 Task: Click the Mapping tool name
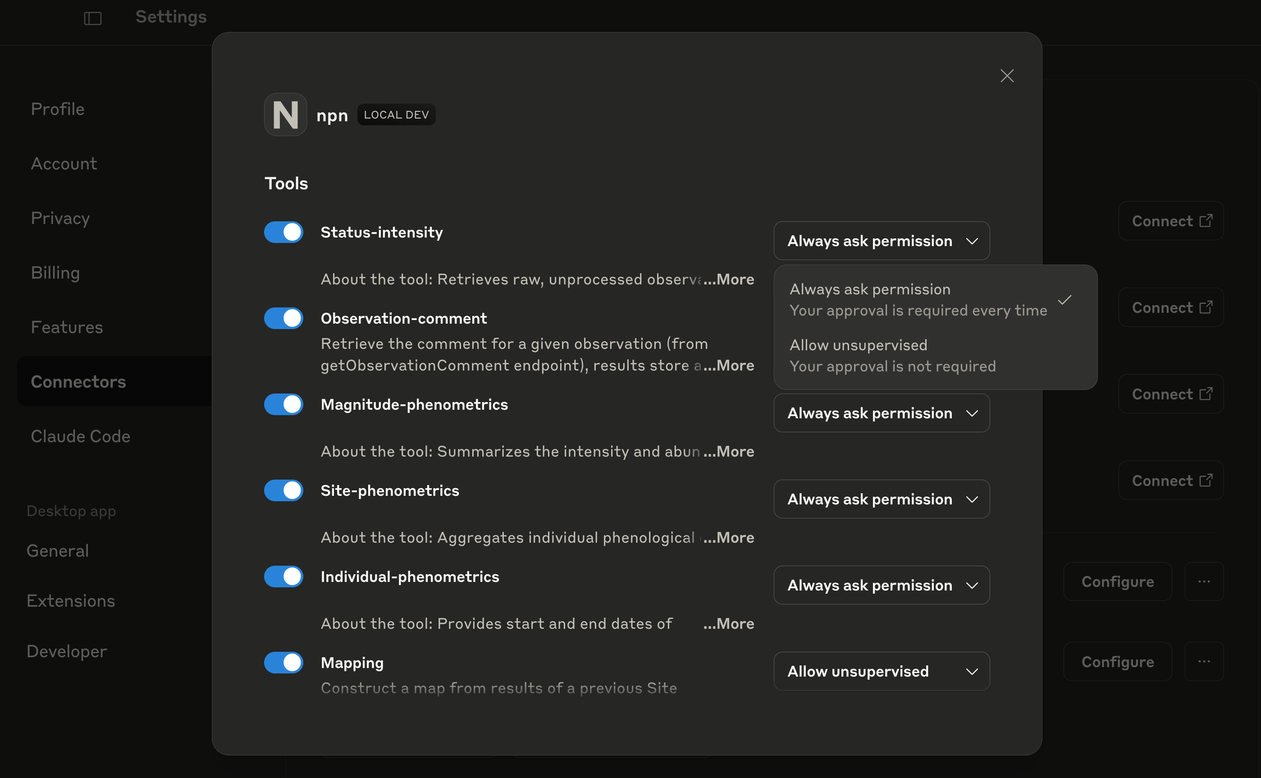(352, 663)
